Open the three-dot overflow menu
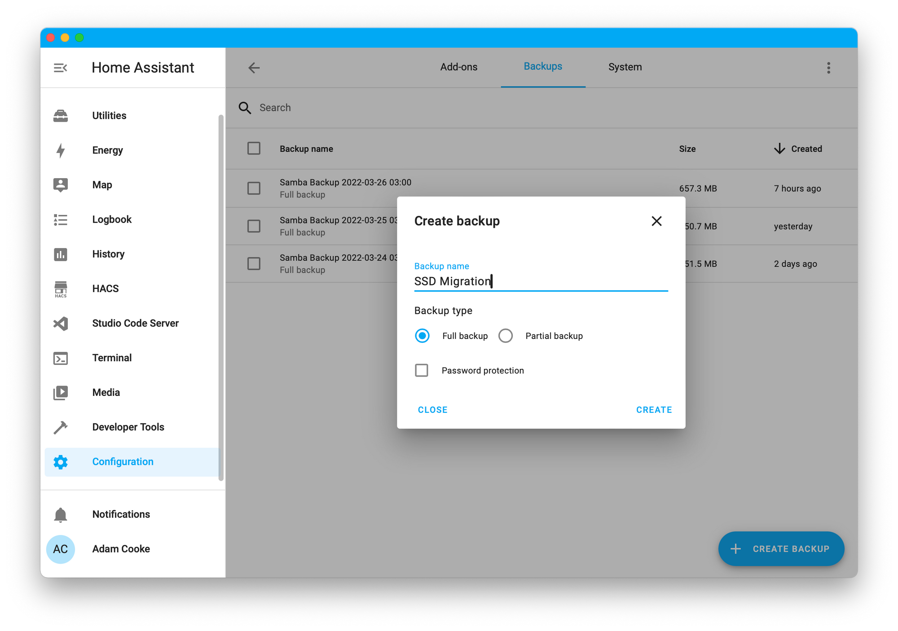 coord(828,68)
